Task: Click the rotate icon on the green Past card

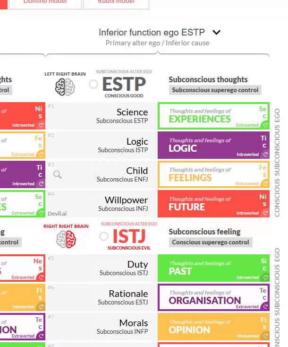Action: coord(265,278)
